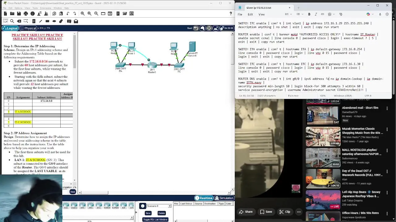The width and height of the screenshot is (396, 222).
Task: Switch to Logical workspace view
Action: click(x=10, y=28)
